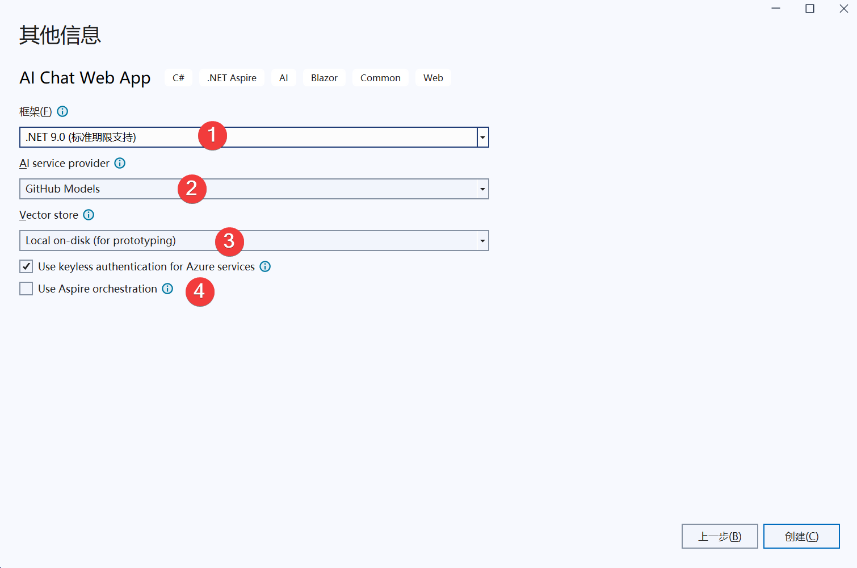This screenshot has width=857, height=568.
Task: Click the C# language tag
Action: 178,78
